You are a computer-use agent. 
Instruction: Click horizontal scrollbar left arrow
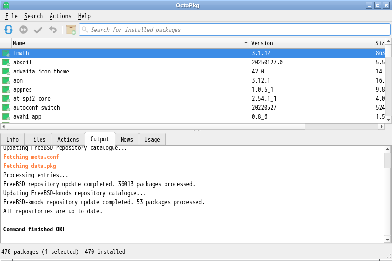(x=4, y=126)
